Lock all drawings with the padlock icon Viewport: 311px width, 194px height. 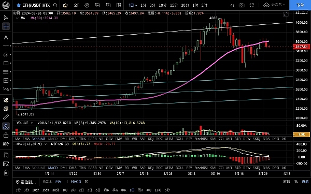pos(6,135)
